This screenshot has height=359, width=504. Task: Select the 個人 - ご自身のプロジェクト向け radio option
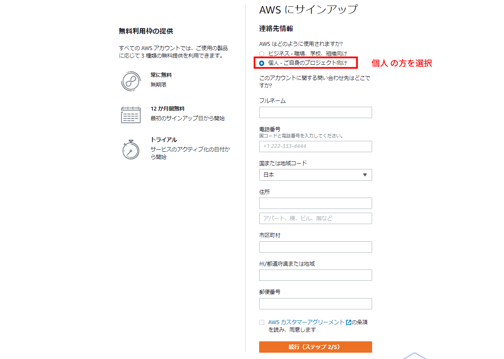point(262,63)
